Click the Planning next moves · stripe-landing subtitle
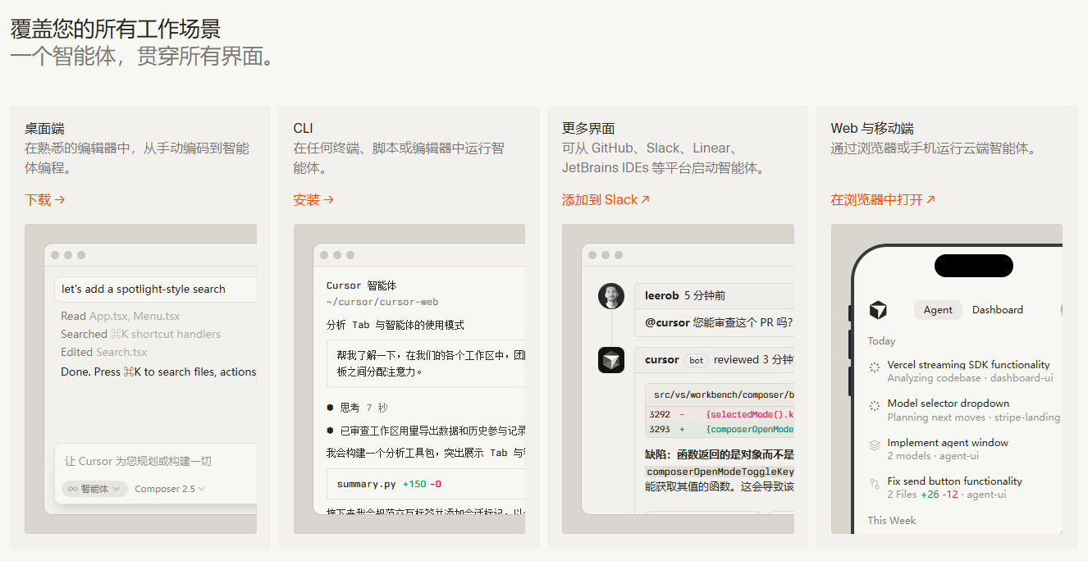 click(x=973, y=417)
